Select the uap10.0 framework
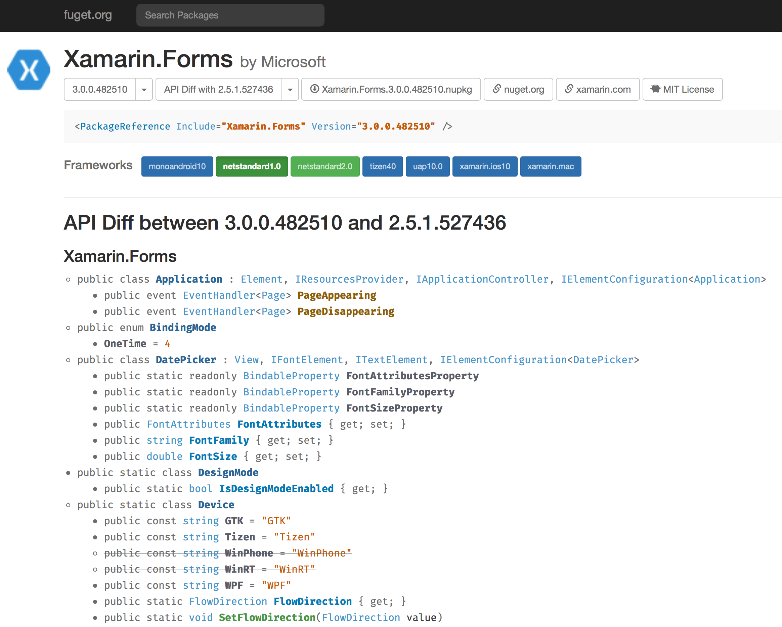 pyautogui.click(x=428, y=166)
